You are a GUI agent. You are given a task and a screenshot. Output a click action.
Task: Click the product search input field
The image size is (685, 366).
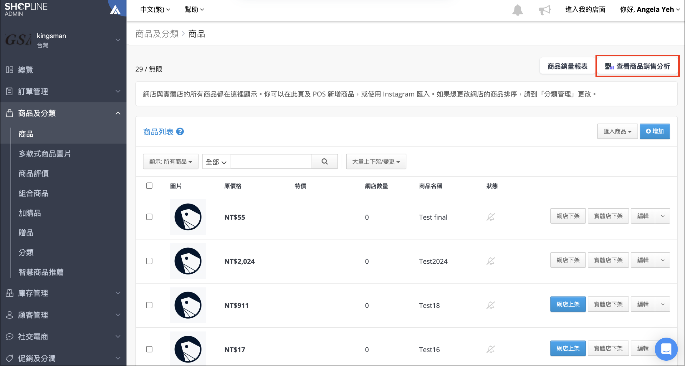click(271, 162)
